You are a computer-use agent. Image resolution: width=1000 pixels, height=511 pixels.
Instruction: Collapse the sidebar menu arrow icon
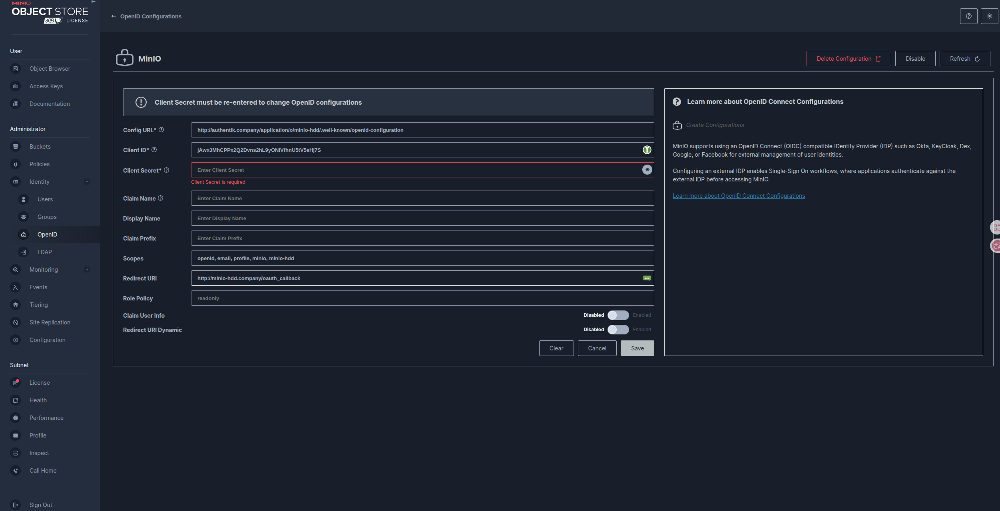click(93, 2)
